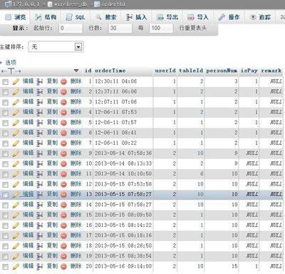The image size is (285, 274).
Task: Click the red delete icon for row id 13
Action: (x=63, y=195)
